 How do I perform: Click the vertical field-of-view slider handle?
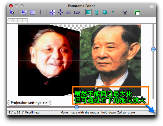(x=154, y=49)
